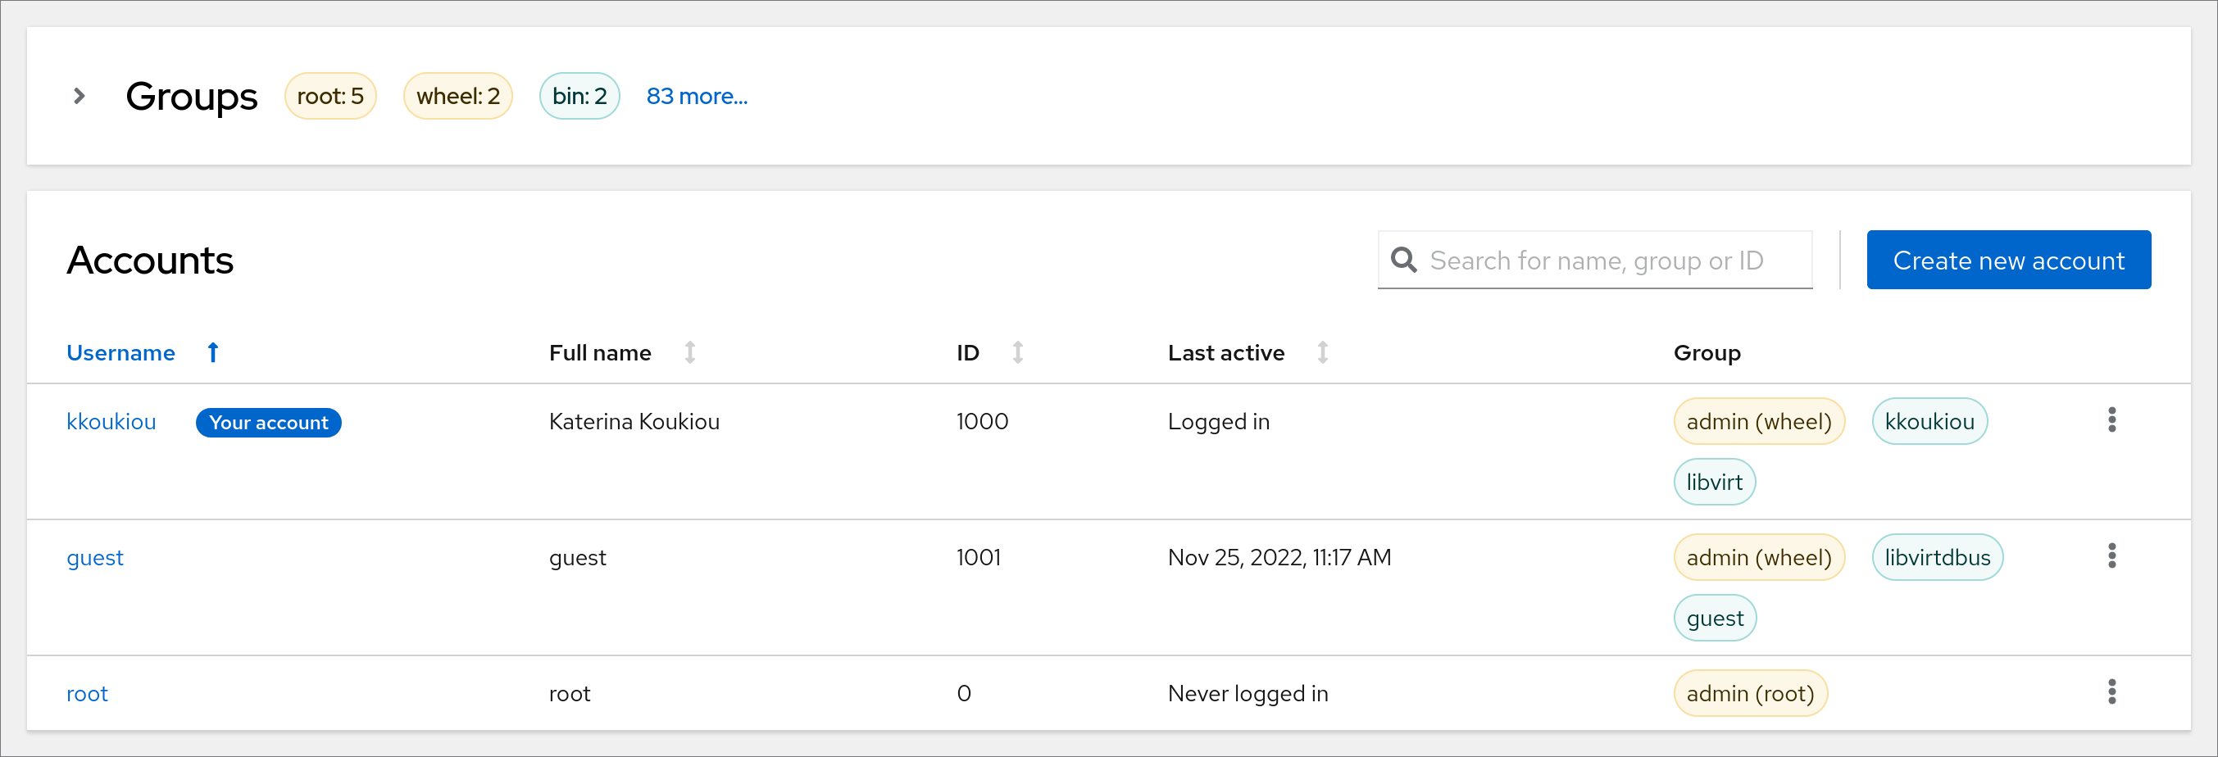This screenshot has height=757, width=2218.
Task: Sort by Full name arrows icon
Action: [689, 352]
